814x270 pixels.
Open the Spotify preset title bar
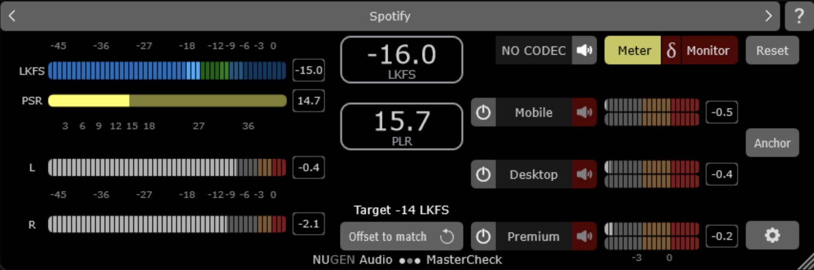coord(390,16)
